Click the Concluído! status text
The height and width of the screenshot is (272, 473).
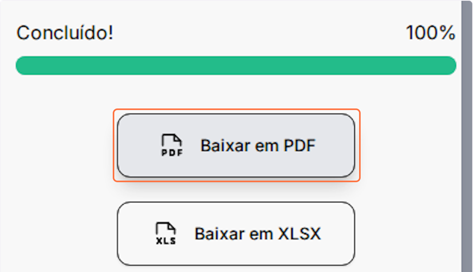pos(65,33)
